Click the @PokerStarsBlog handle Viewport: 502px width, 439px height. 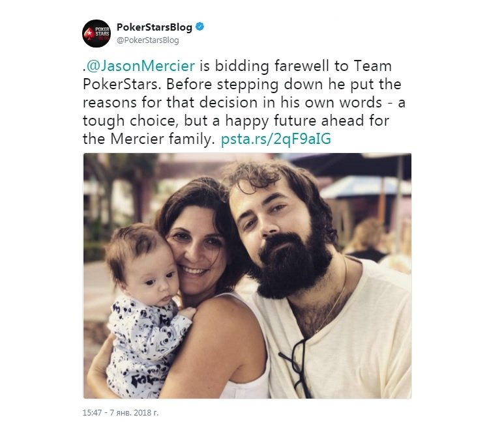tap(147, 40)
